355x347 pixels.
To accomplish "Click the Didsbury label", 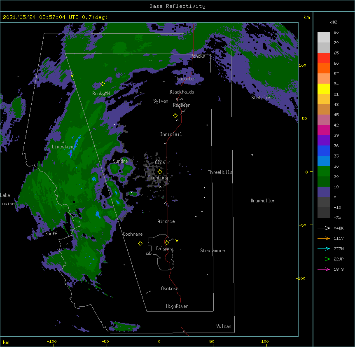I will 158,178.
